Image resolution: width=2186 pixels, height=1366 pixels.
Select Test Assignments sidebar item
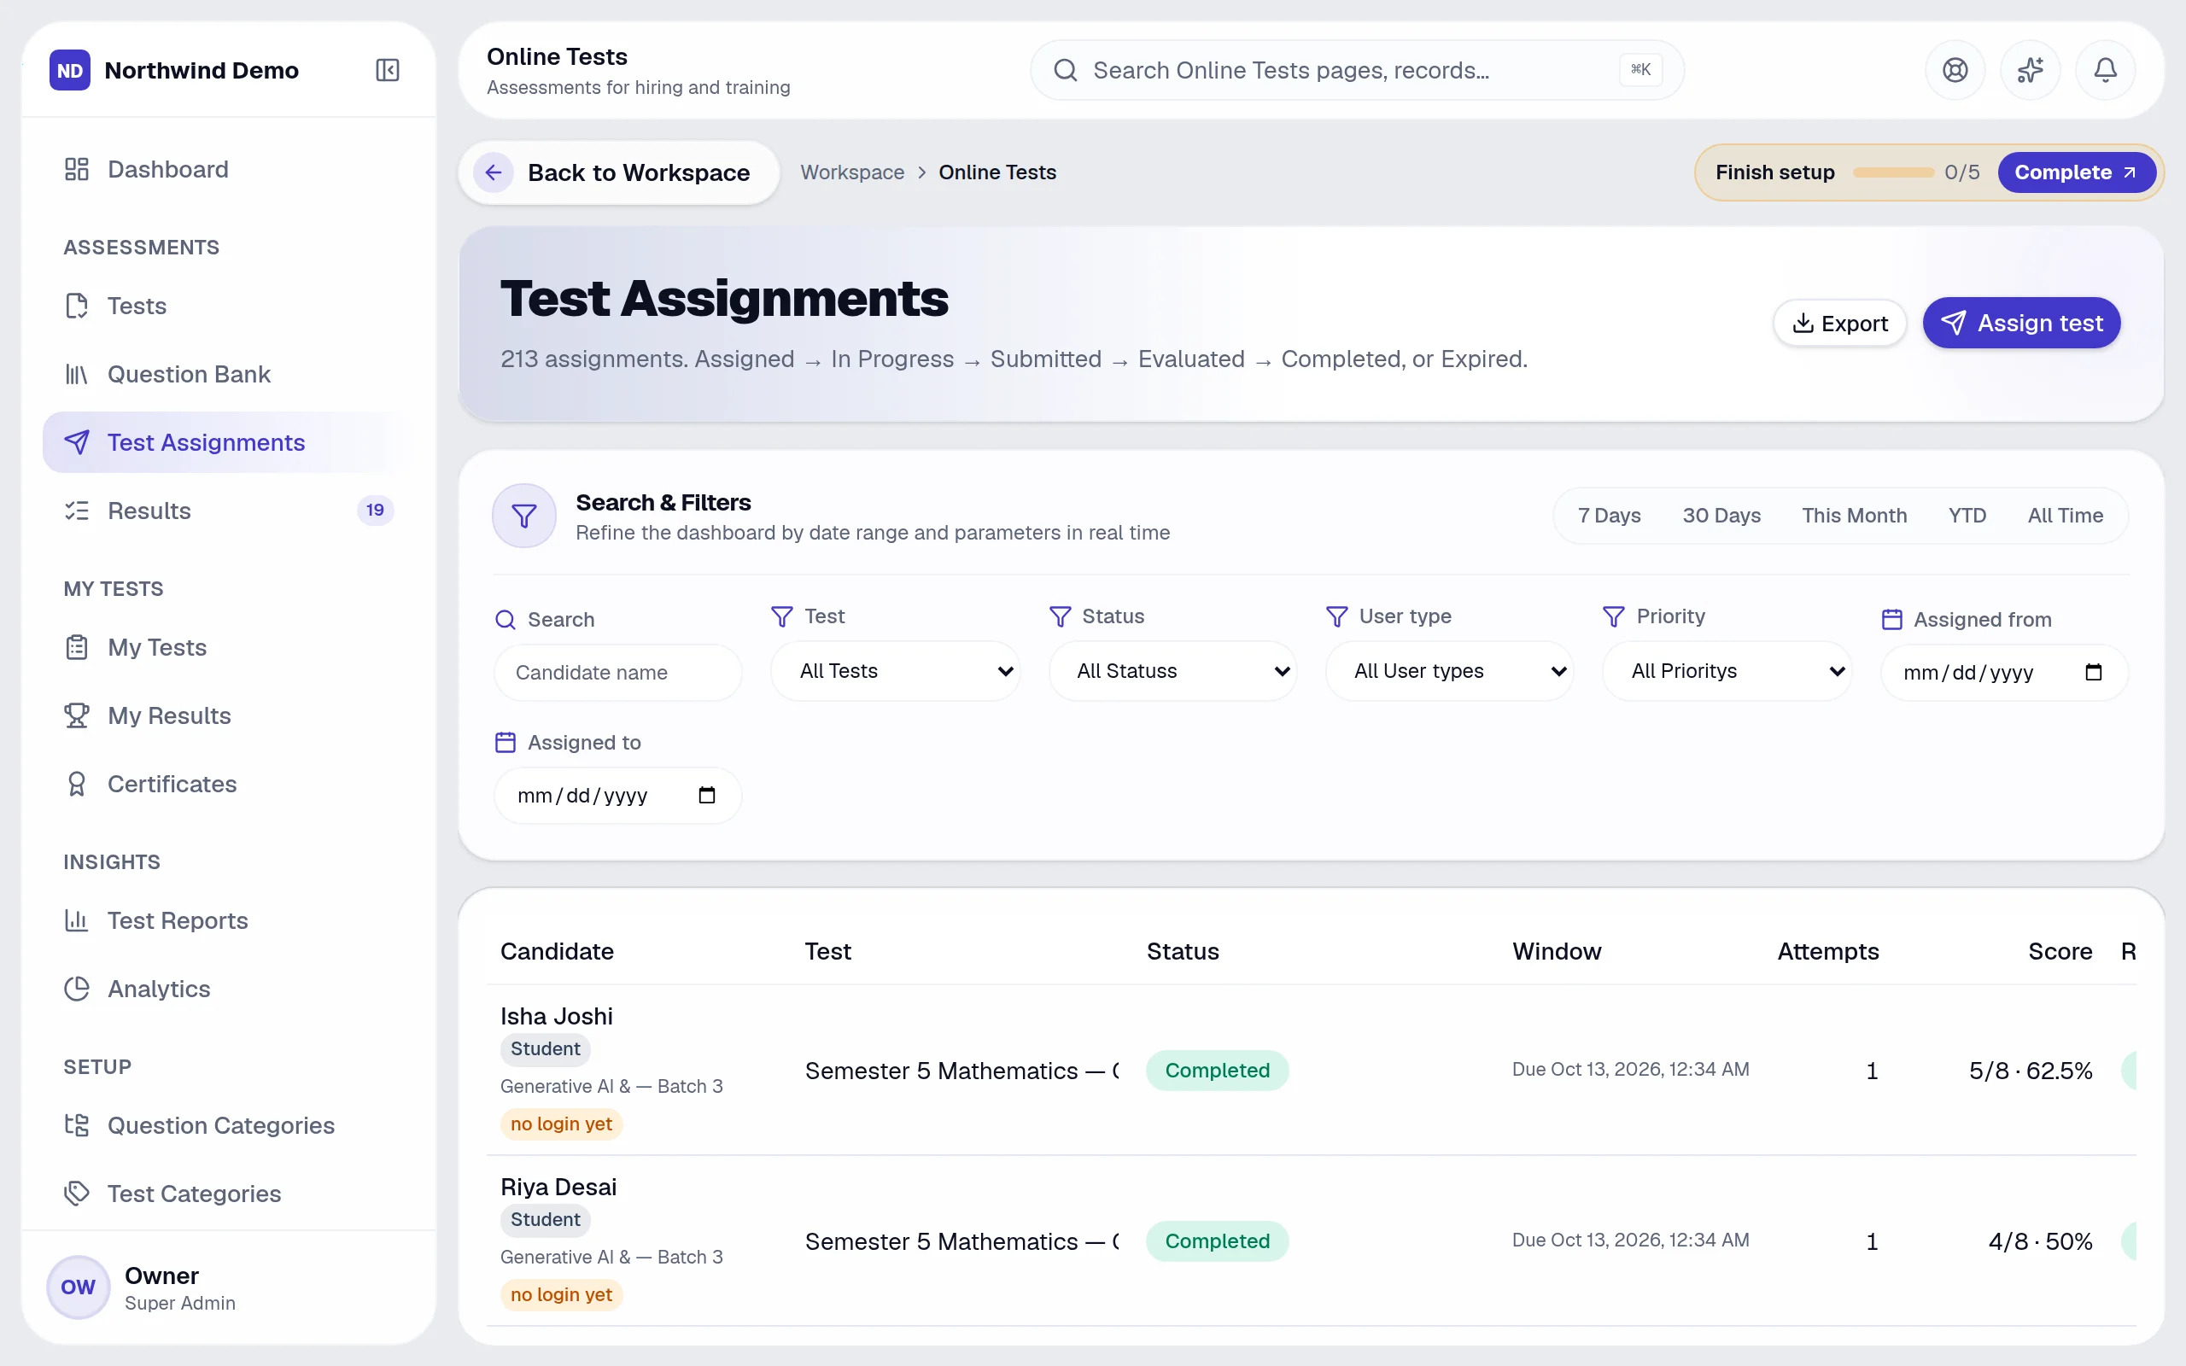[230, 441]
